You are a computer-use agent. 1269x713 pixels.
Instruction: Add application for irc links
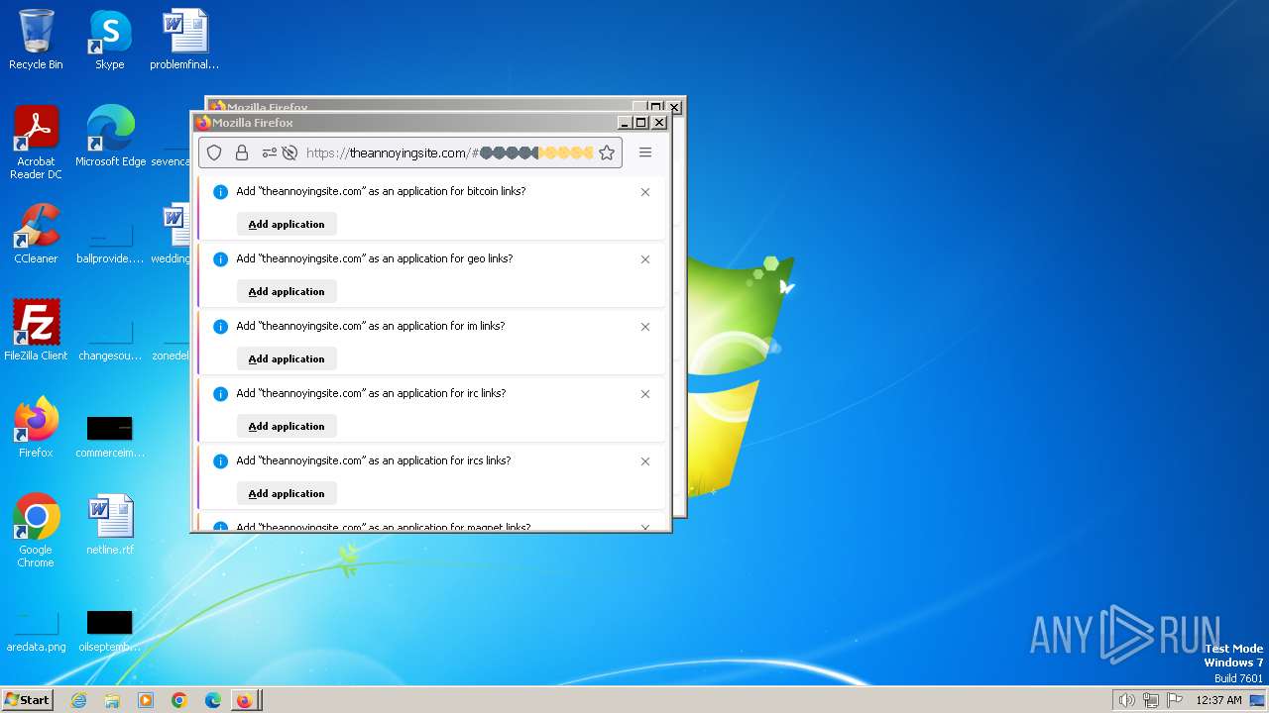pyautogui.click(x=287, y=426)
